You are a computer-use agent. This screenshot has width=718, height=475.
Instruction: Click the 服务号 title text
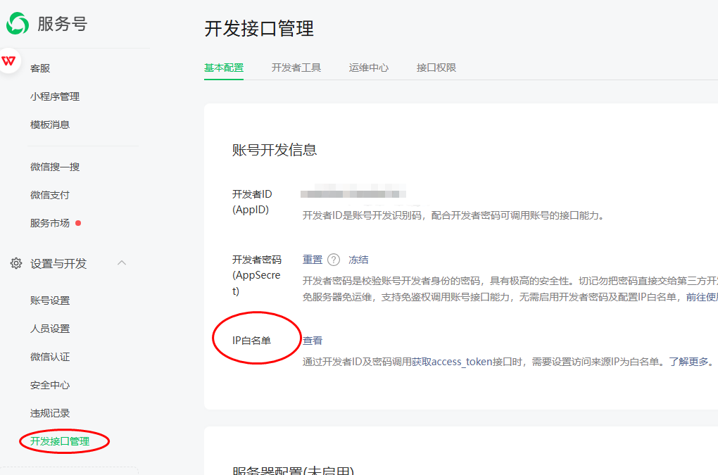(x=62, y=24)
